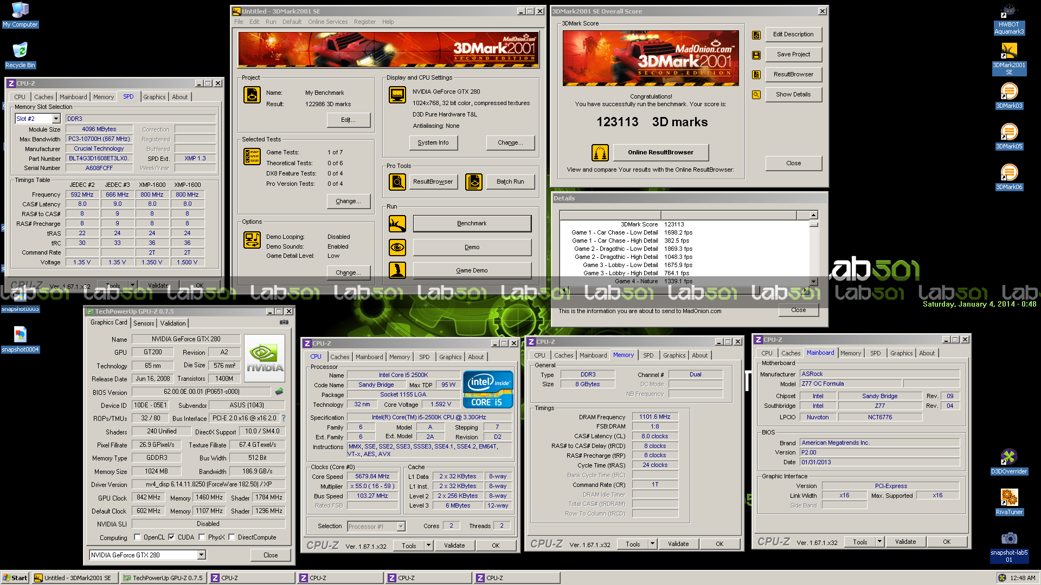Viewport: 1041px width, 585px height.
Task: Switch to Caches tab in CPU-Z CPU window
Action: [x=340, y=357]
